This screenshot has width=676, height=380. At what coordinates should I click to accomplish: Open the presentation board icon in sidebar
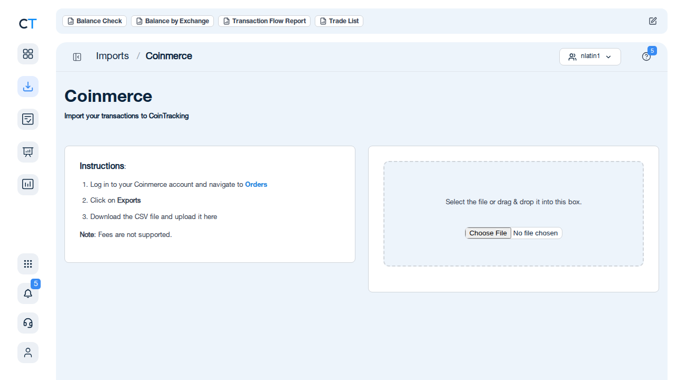pyautogui.click(x=28, y=152)
